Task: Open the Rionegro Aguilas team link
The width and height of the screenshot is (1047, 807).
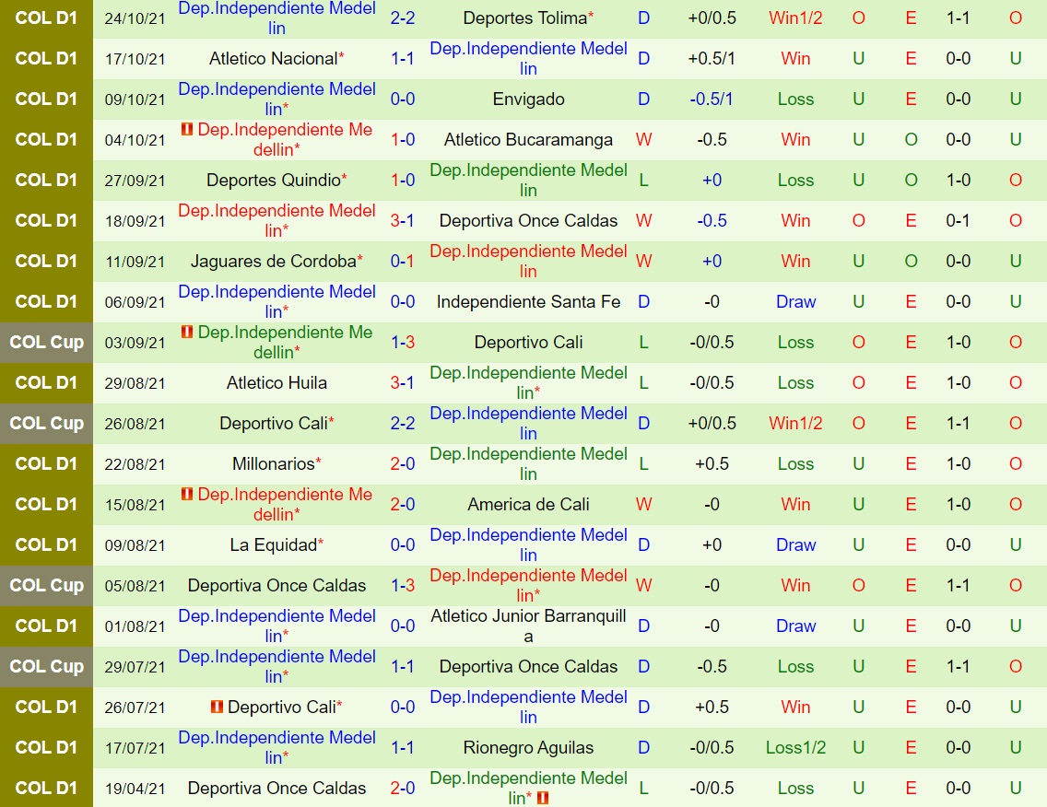Action: [528, 748]
